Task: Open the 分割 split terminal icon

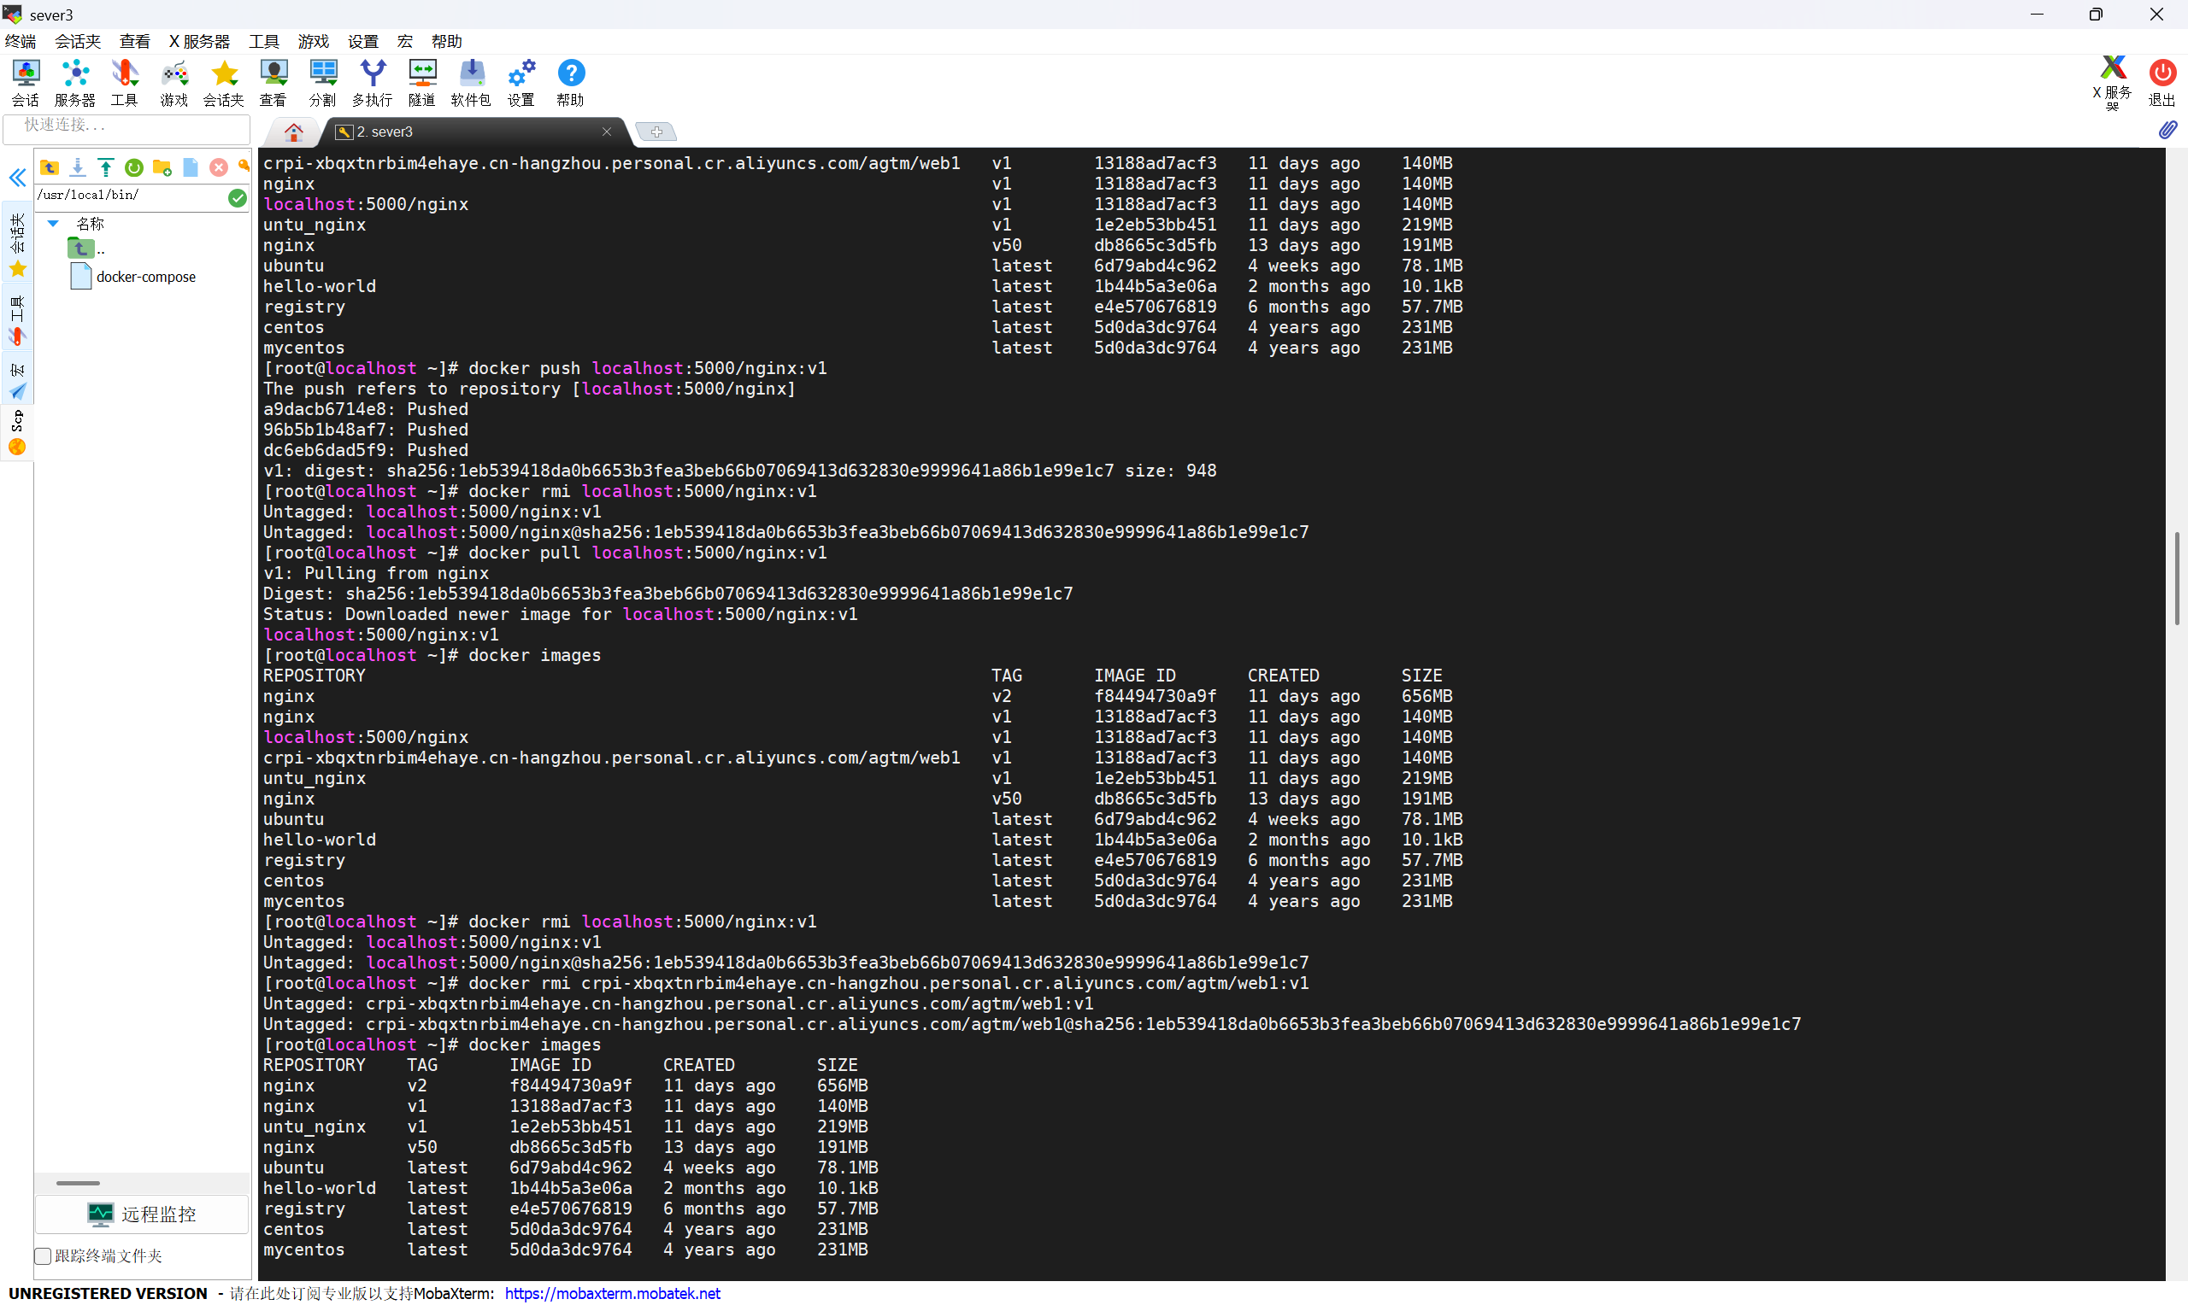Action: click(322, 83)
